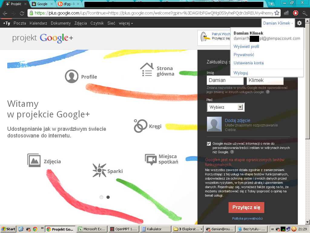Screen dimensions: 310x233
Task: Click the help icon after name-change note
Action: [x=268, y=92]
